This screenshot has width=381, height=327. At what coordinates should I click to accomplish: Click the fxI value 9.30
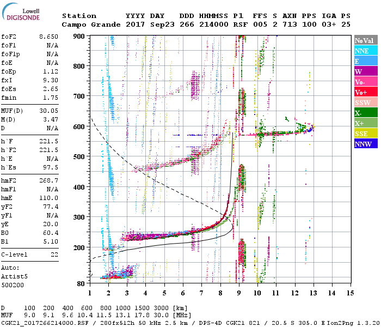click(51, 80)
